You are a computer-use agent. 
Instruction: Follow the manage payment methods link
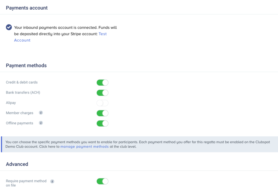point(84,147)
